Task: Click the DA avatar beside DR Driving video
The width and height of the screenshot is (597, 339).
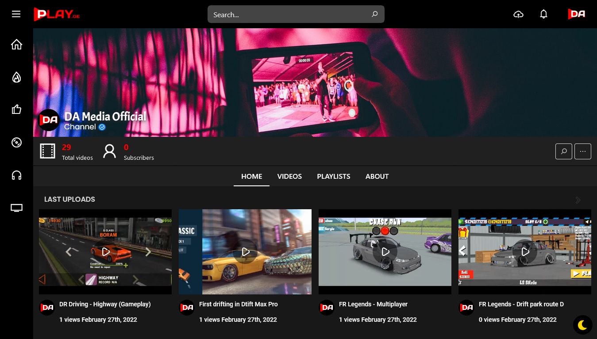Action: 47,308
